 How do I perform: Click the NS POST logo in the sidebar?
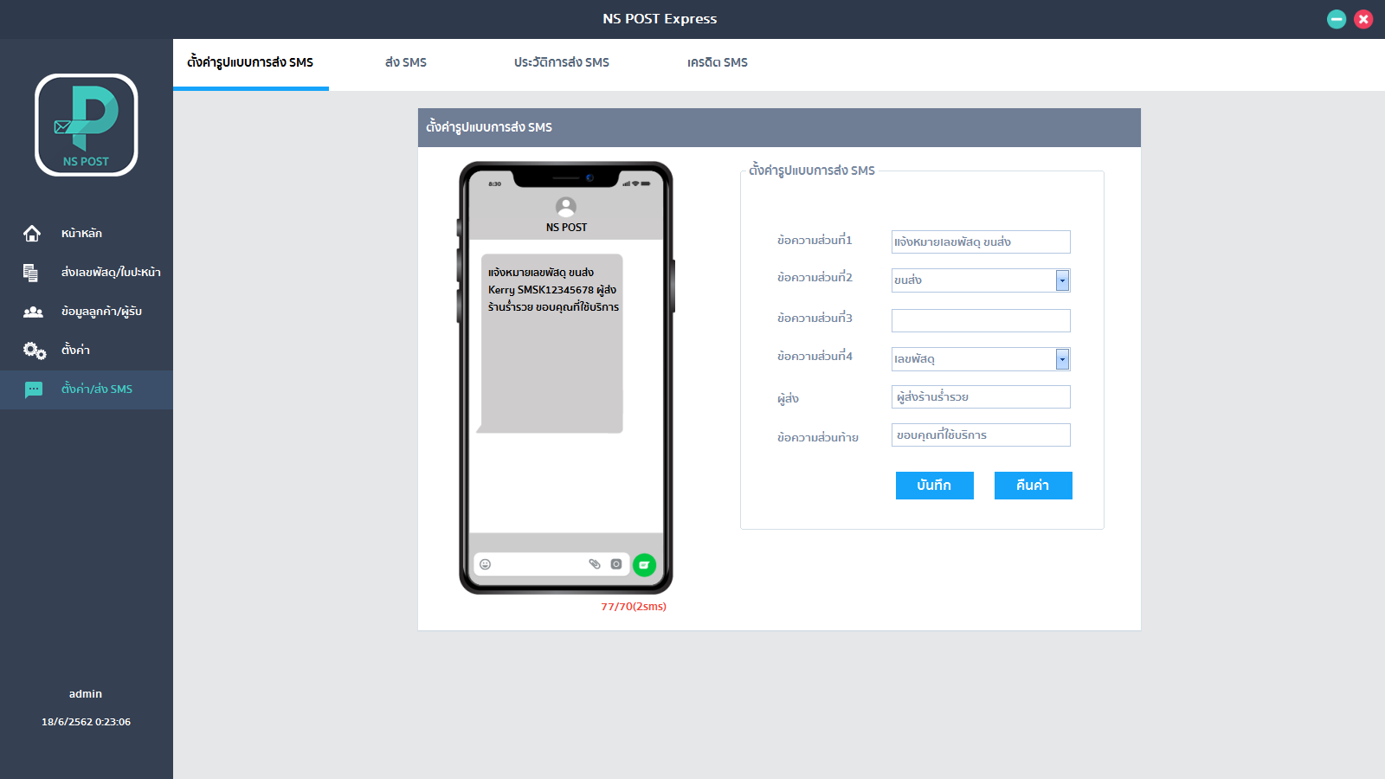87,125
